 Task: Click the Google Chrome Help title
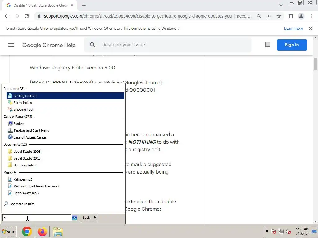(49, 45)
